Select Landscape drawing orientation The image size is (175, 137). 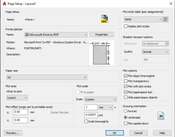[125, 117]
